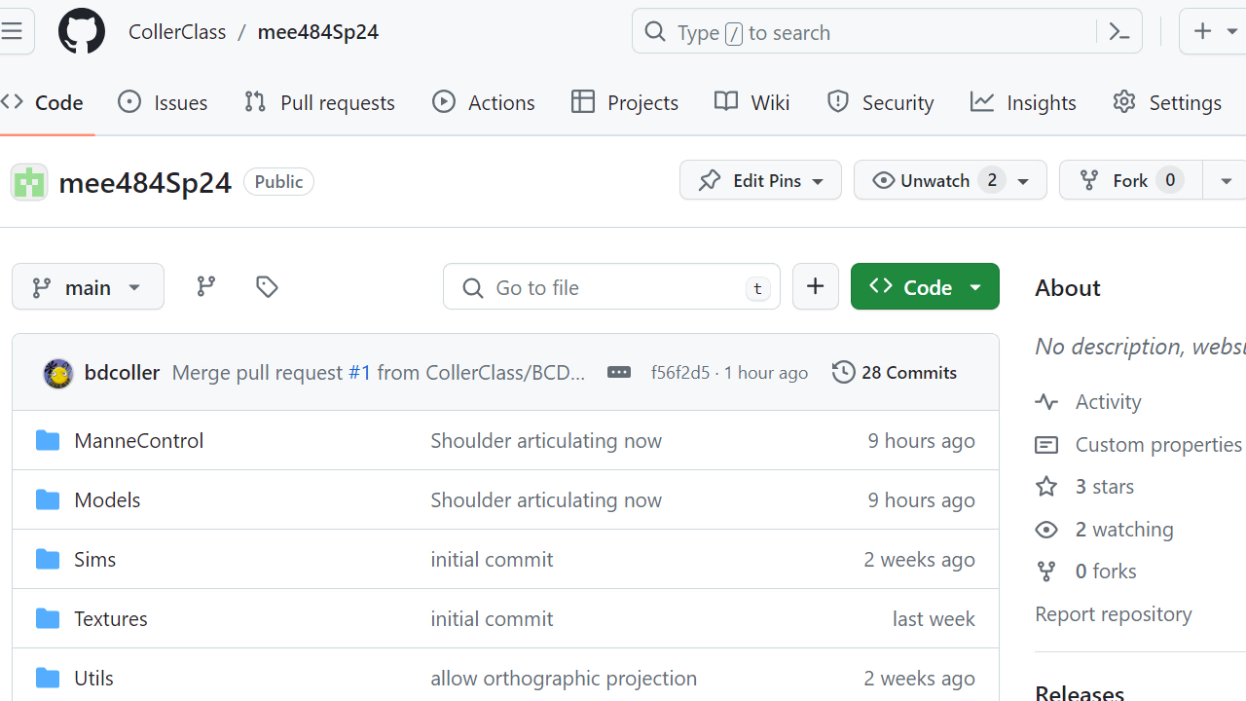Viewport: 1246px width, 701px height.
Task: Open the branches view icon
Action: coord(206,286)
